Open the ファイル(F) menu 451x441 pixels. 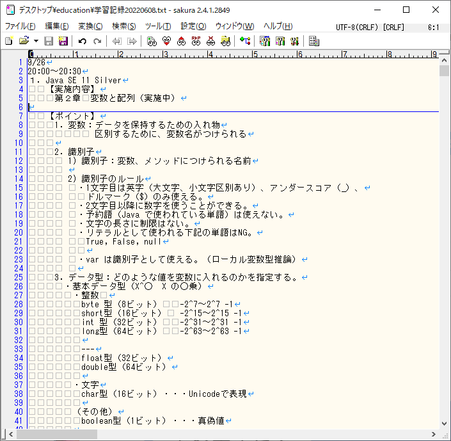click(x=20, y=26)
